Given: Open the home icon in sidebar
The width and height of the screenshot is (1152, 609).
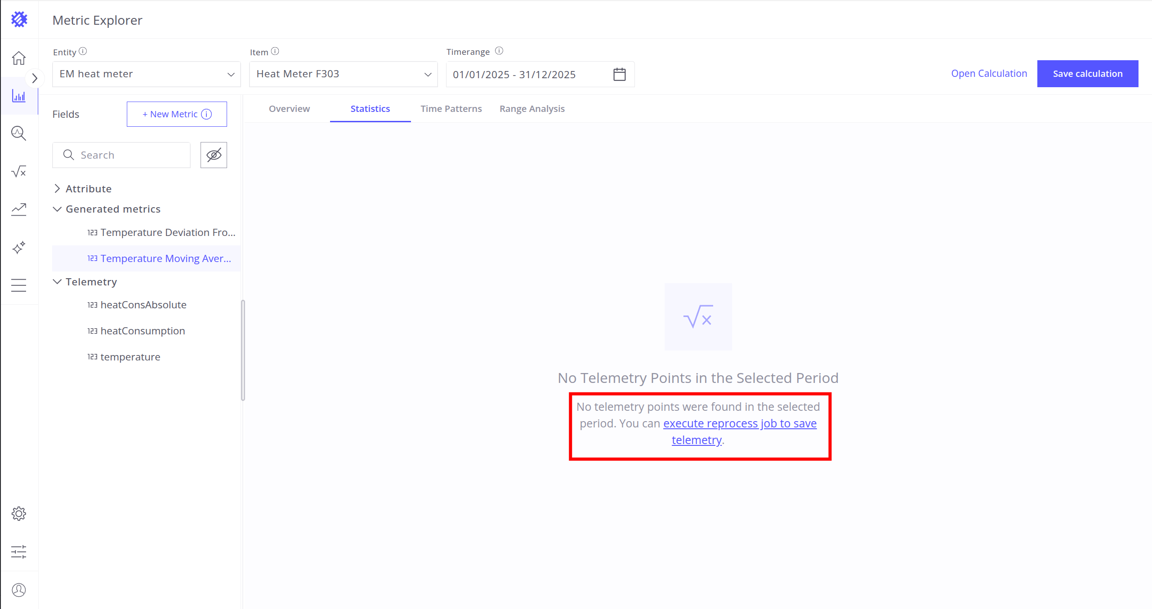Looking at the screenshot, I should 19,58.
